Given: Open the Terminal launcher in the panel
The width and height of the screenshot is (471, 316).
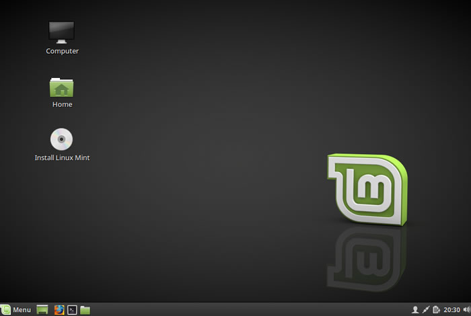Looking at the screenshot, I should click(x=72, y=310).
